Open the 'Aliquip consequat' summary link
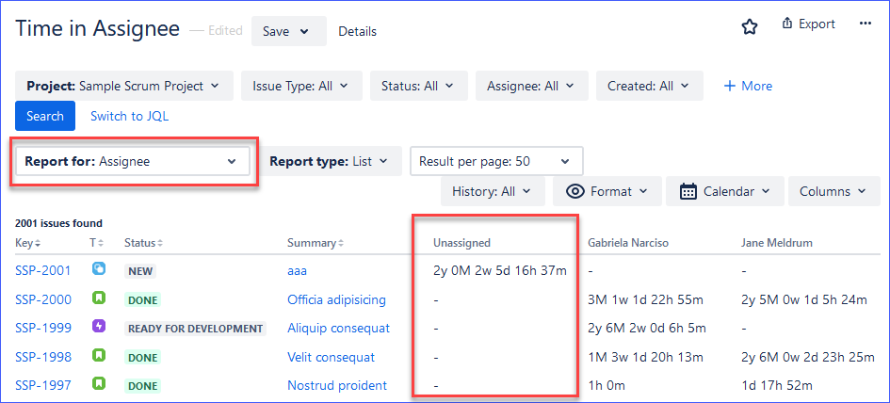Viewport: 890px width, 403px height. coord(339,328)
